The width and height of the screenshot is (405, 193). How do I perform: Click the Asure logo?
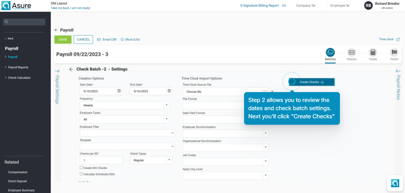[16, 5]
